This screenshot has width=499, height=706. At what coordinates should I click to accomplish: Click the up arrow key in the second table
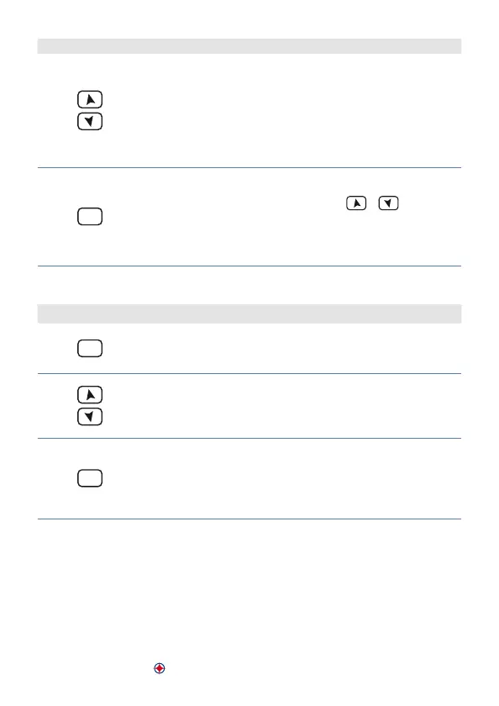point(90,395)
